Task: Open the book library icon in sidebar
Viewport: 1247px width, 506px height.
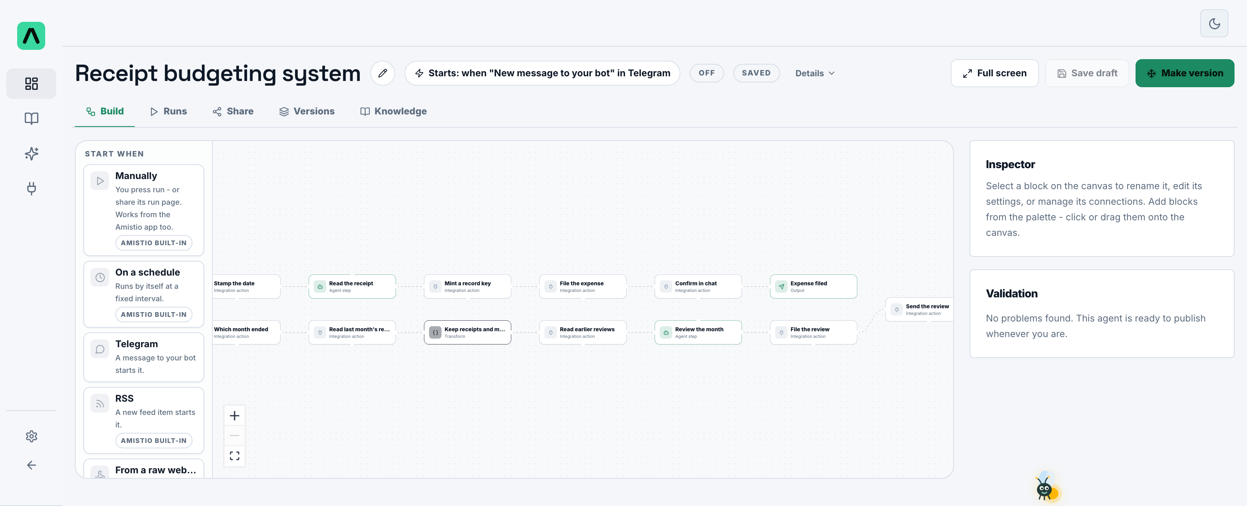Action: pos(32,118)
